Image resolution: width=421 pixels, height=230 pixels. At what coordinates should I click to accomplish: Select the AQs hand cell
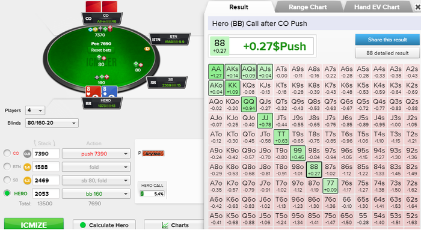click(x=248, y=71)
